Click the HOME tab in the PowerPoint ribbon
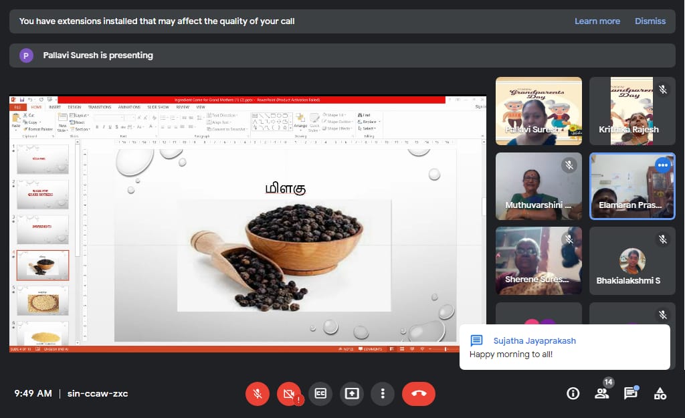 (36, 107)
